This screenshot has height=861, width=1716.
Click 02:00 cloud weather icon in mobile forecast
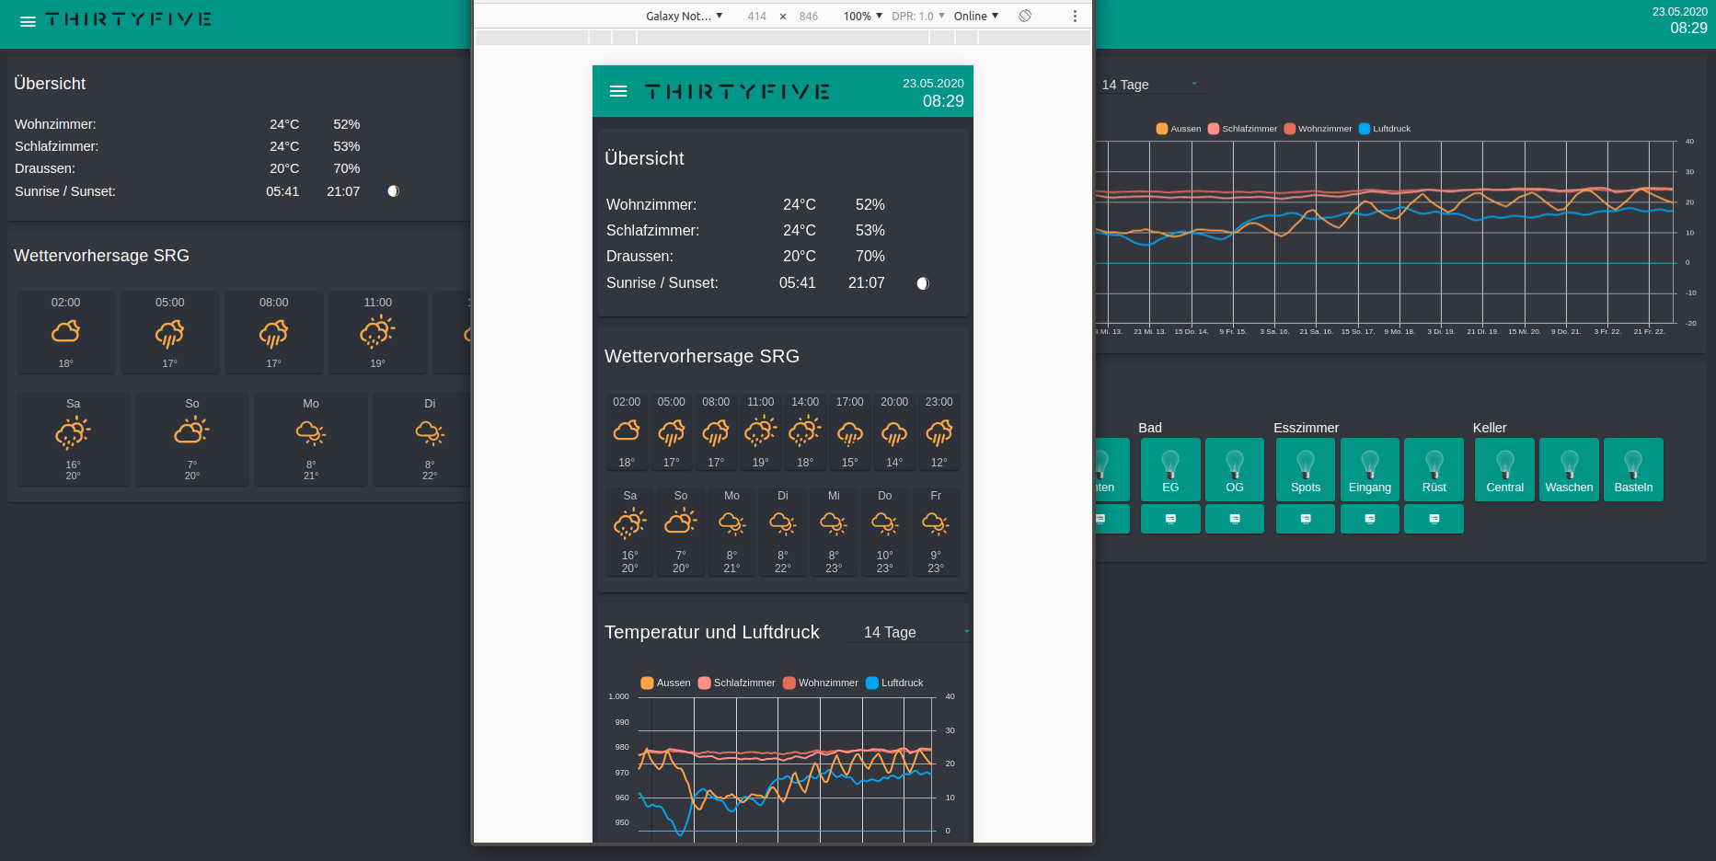(x=627, y=430)
